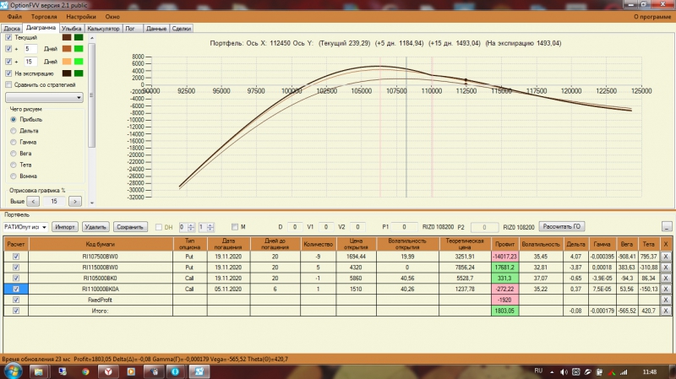The height and width of the screenshot is (379, 676).
Task: Open the media player taskbar icon
Action: [x=131, y=371]
